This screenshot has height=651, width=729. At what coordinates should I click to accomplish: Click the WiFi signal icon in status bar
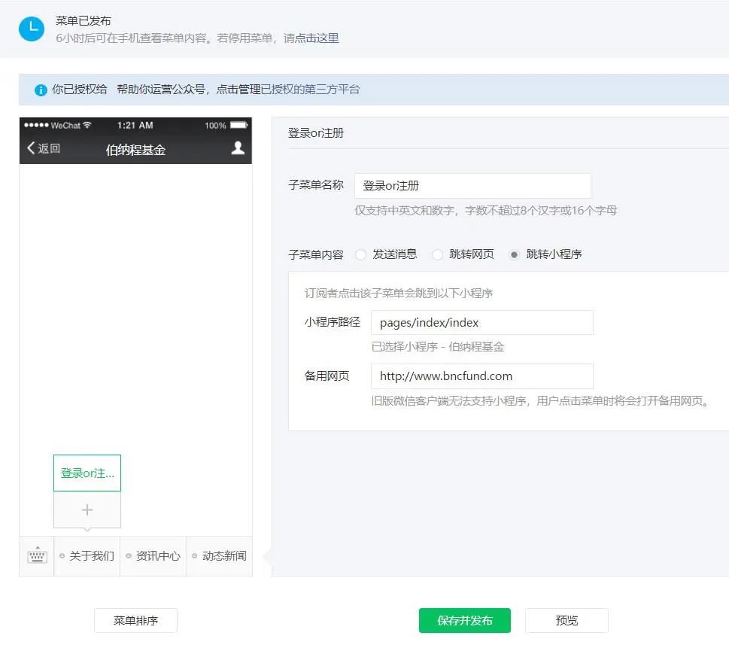pos(87,125)
